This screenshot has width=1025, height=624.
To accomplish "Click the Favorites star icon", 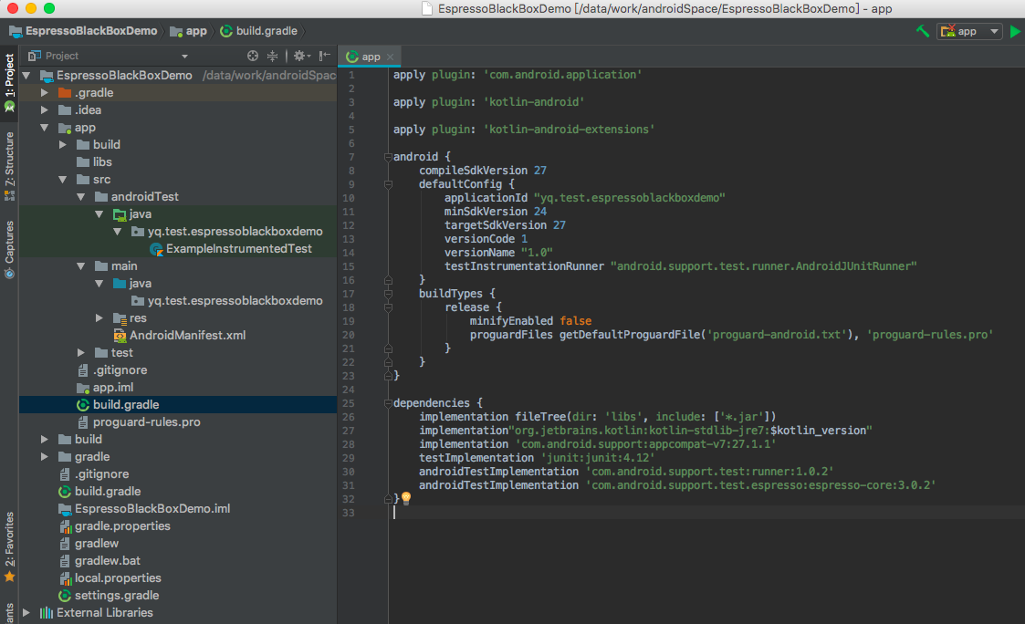I will click(x=9, y=577).
